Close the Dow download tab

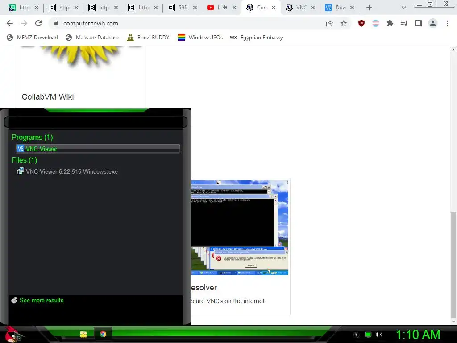point(352,8)
